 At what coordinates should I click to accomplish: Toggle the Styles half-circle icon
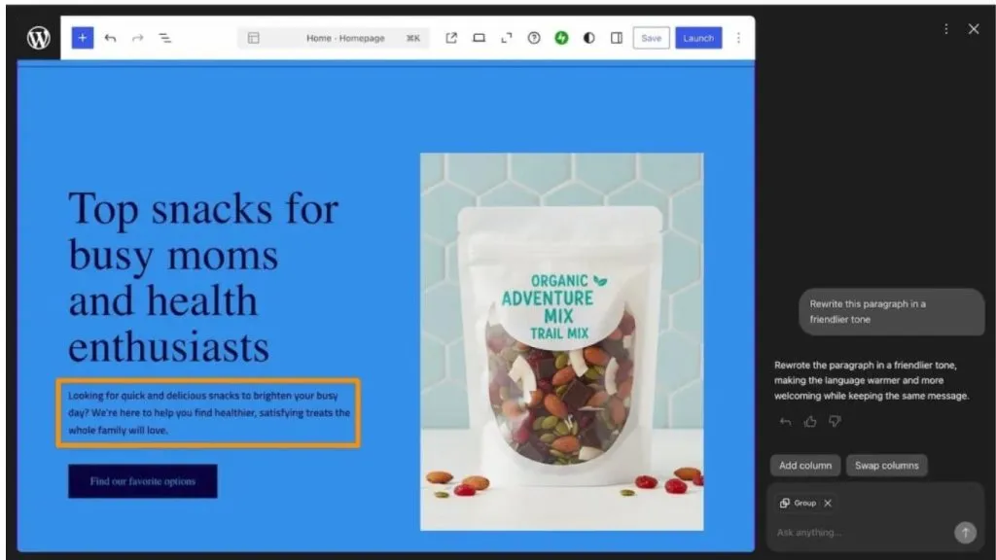point(588,38)
